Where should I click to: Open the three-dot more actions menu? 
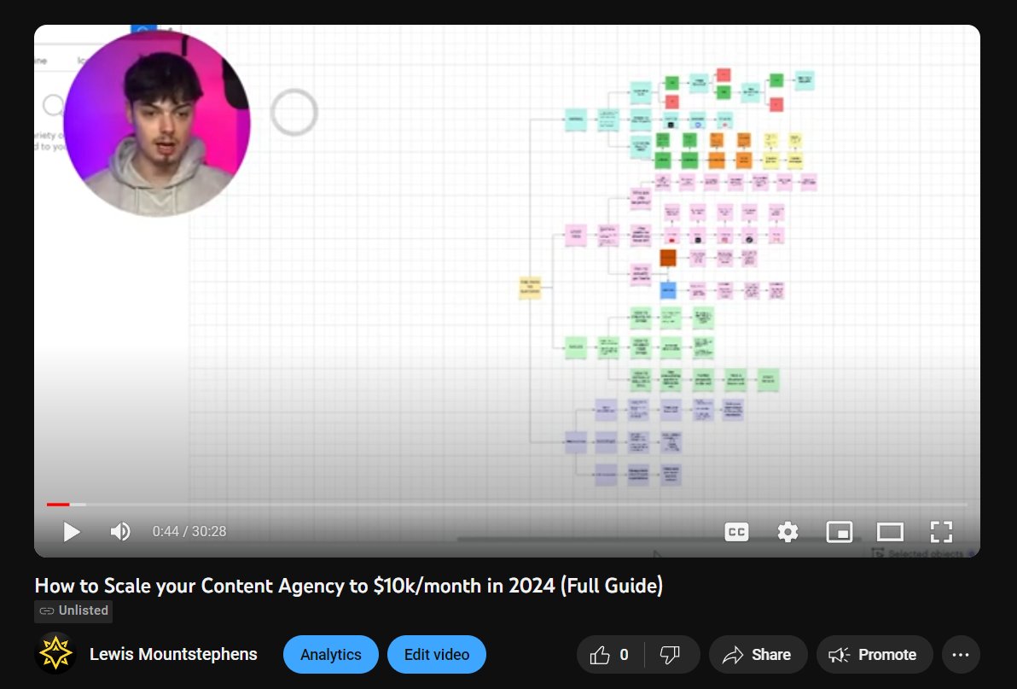point(961,654)
